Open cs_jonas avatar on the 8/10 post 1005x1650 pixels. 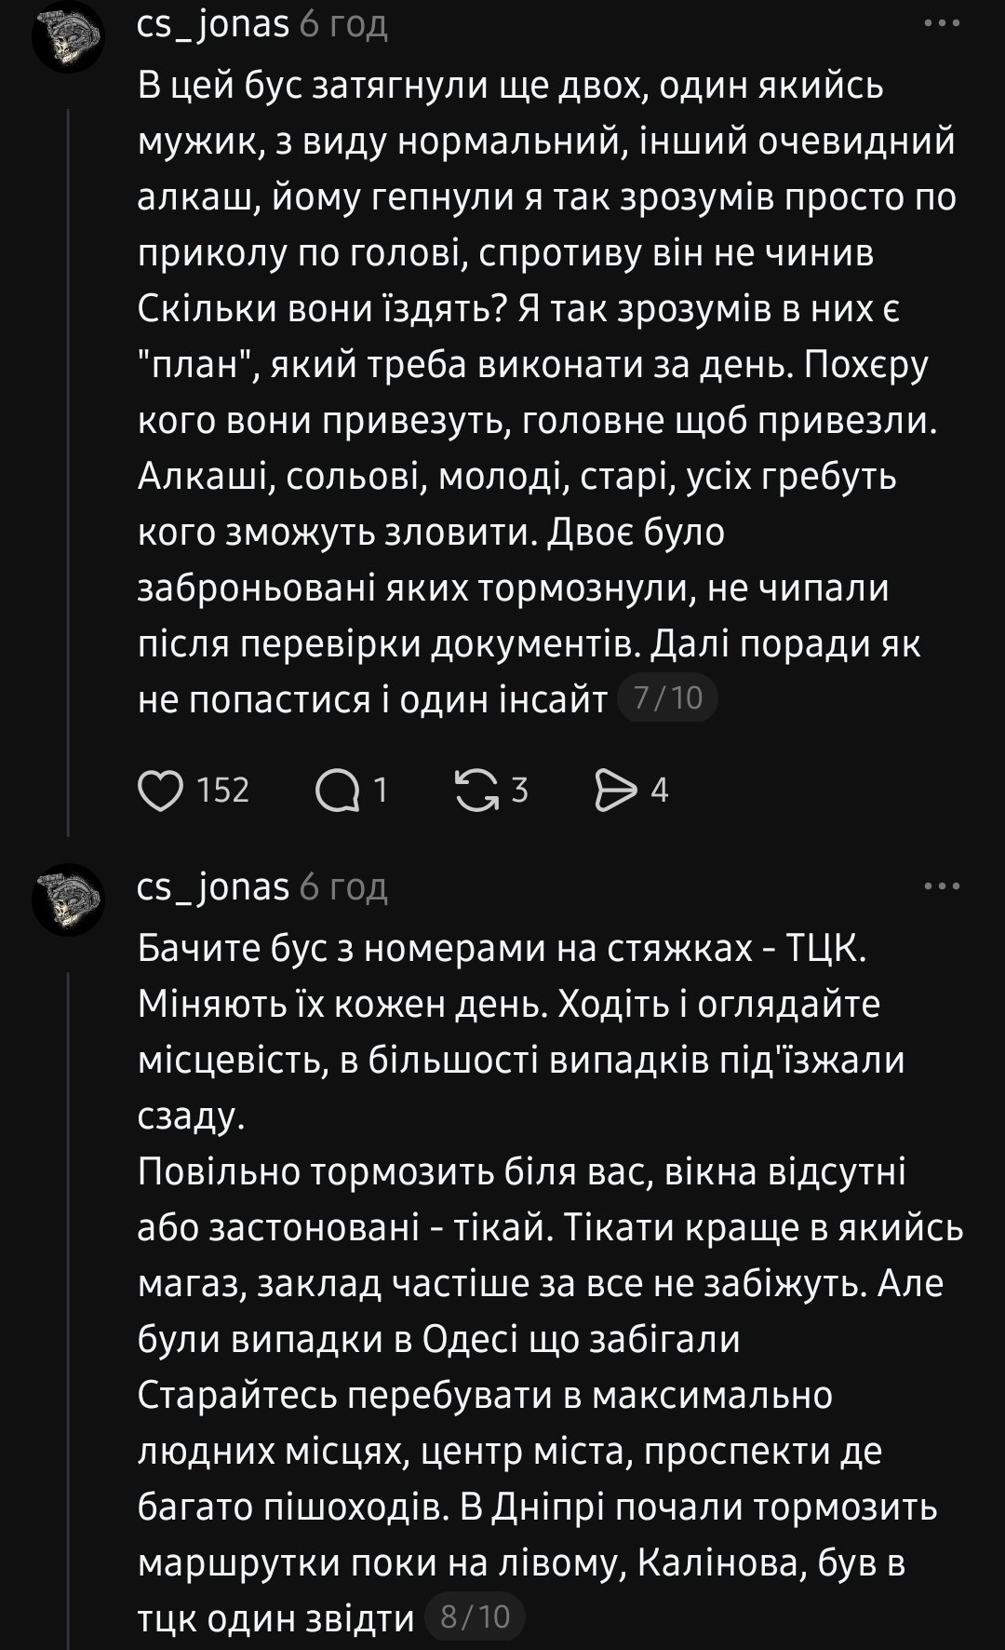tap(68, 899)
